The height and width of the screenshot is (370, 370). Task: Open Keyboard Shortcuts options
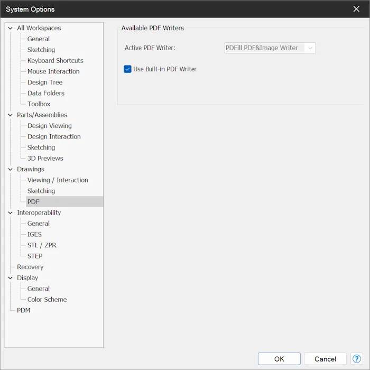click(55, 60)
